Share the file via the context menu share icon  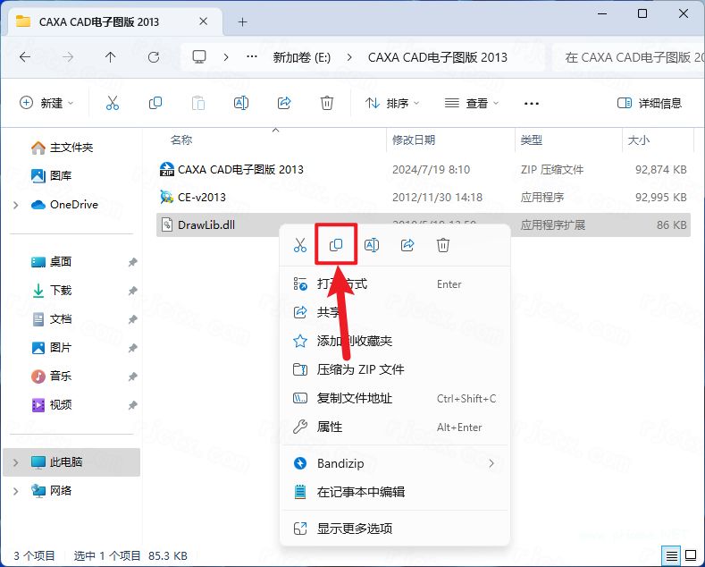[407, 245]
